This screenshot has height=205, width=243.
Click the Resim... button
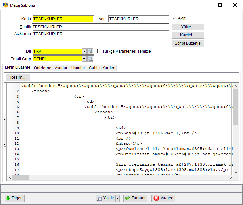(x=18, y=77)
